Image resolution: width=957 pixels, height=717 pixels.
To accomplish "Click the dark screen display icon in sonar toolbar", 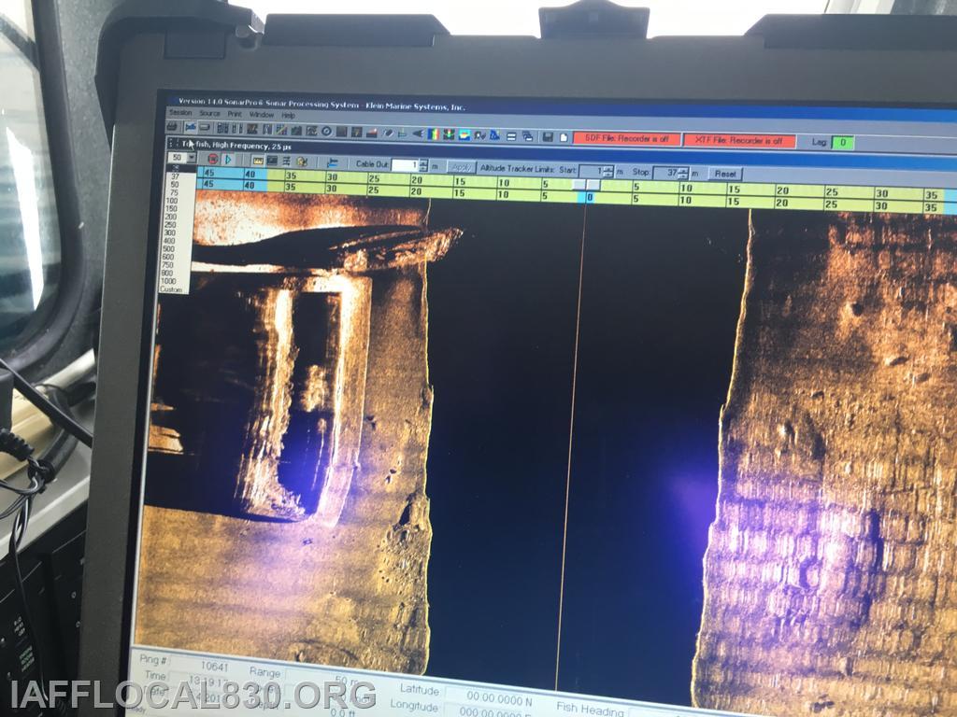I will tap(272, 161).
